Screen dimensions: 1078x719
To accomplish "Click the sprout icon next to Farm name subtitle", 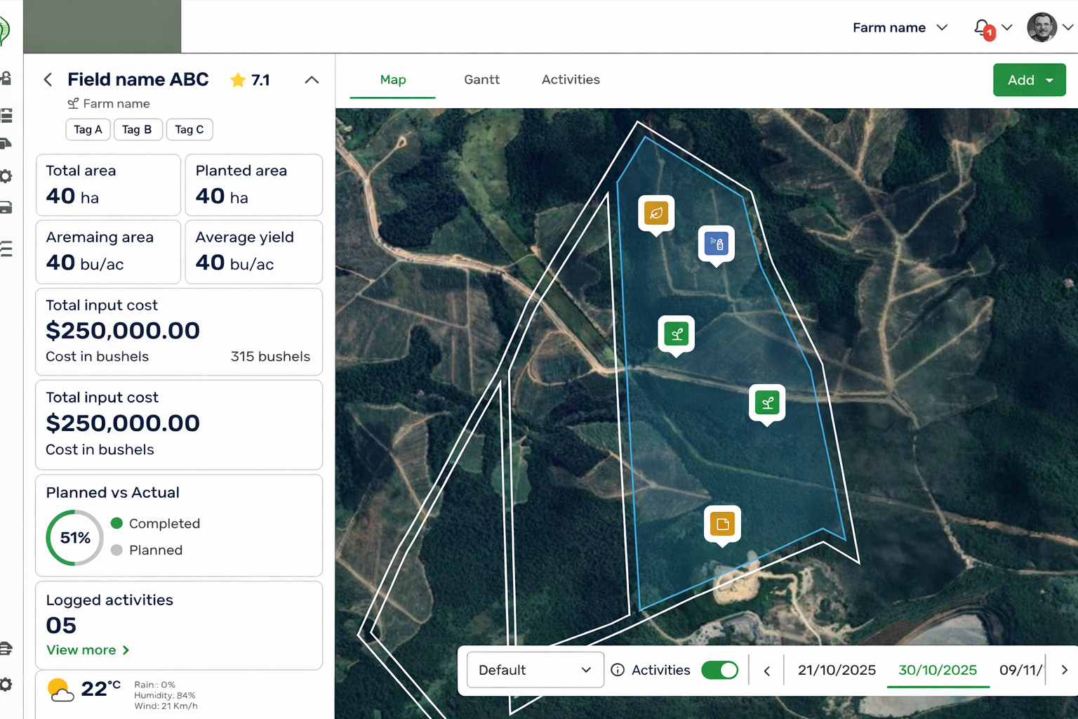I will click(73, 104).
